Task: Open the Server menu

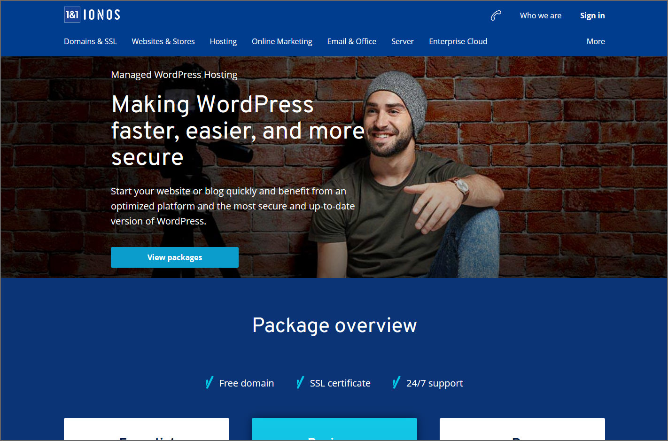Action: (403, 41)
